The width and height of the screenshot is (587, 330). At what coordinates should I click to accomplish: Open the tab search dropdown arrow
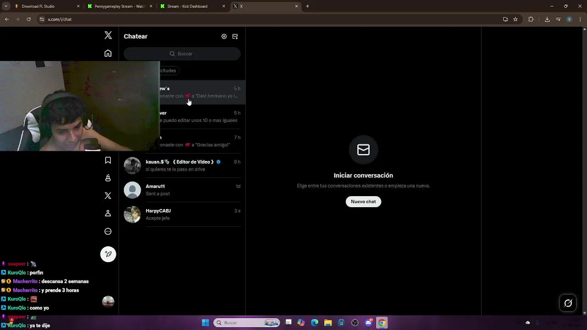pyautogui.click(x=6, y=6)
